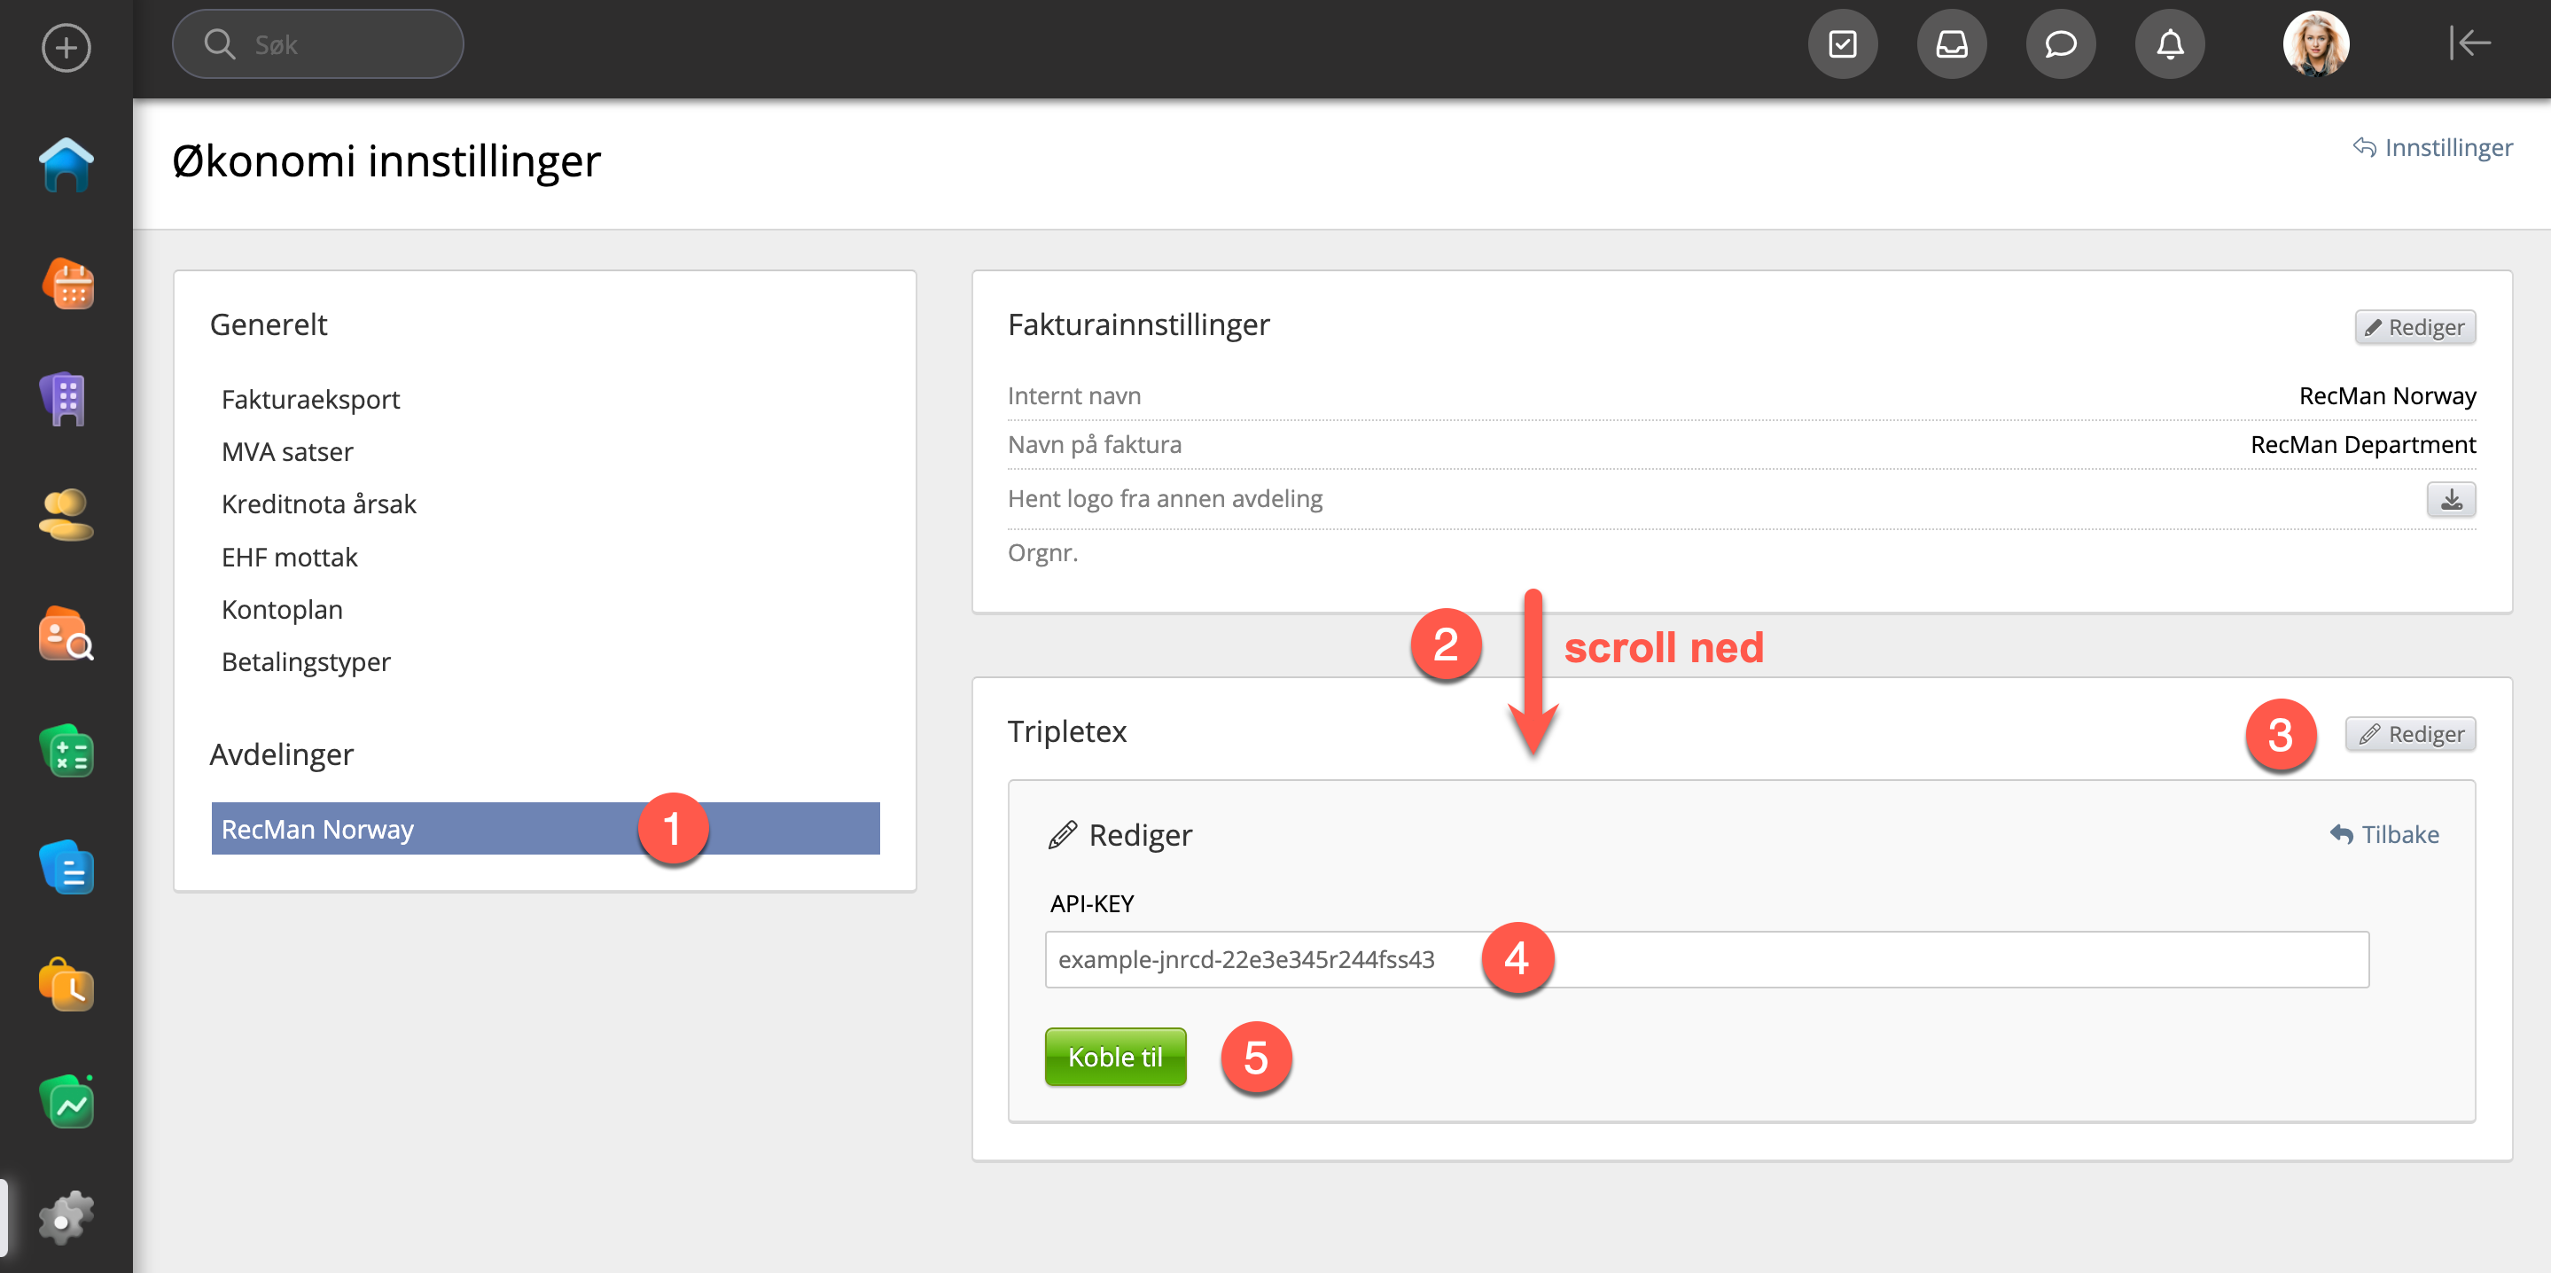Open the purple building companies icon

(x=66, y=399)
